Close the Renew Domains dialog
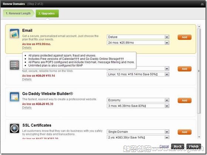Viewport: 207px width, 155px height. point(202,4)
